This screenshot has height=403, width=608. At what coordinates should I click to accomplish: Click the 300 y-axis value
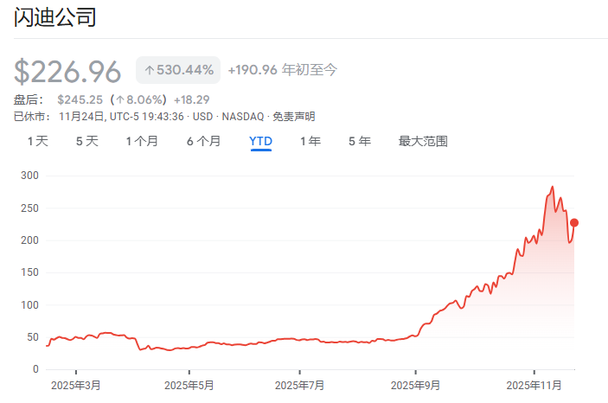(30, 176)
